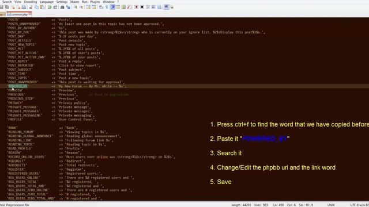
Task: Click the 'RECORD_ONLINE_USERS' key
Action: coord(27,157)
